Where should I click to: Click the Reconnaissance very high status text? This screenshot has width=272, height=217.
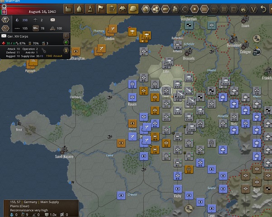pos(29,210)
